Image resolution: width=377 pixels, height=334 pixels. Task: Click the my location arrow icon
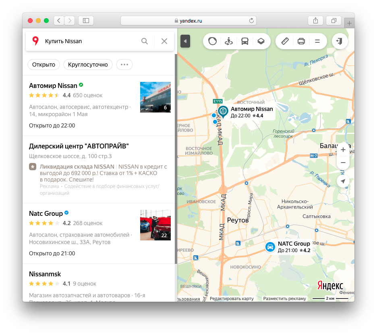(343, 181)
